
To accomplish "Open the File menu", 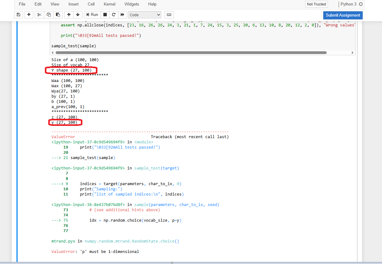I will coord(22,4).
